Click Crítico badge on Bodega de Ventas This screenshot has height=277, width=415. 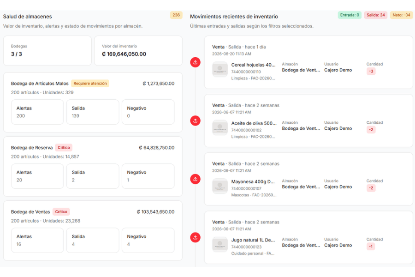pyautogui.click(x=61, y=212)
